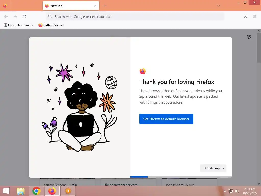The height and width of the screenshot is (196, 261).
Task: Open the Firefox application hamburger menu
Action: (255, 16)
